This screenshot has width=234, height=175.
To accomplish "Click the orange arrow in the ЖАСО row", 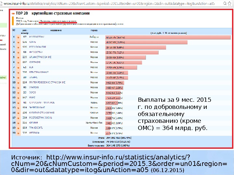I will 18,93.
